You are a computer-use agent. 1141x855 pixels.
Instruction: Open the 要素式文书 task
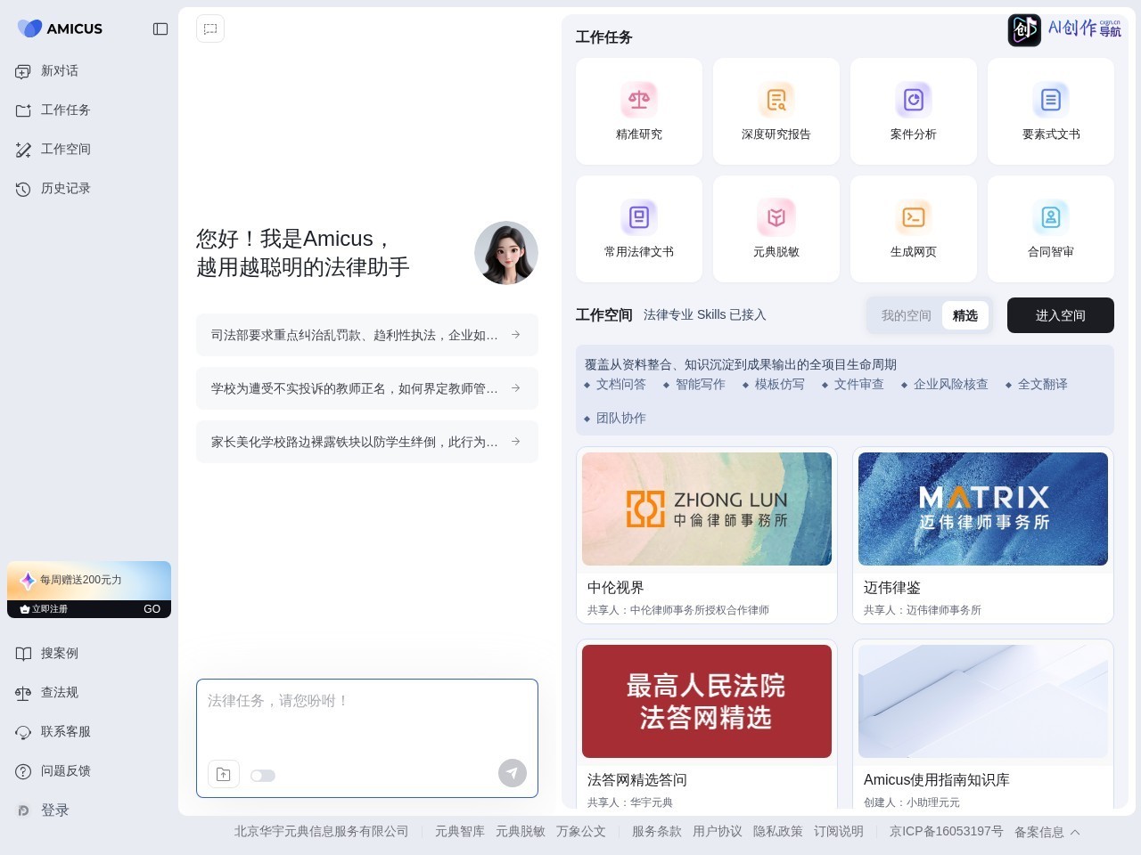pyautogui.click(x=1051, y=111)
